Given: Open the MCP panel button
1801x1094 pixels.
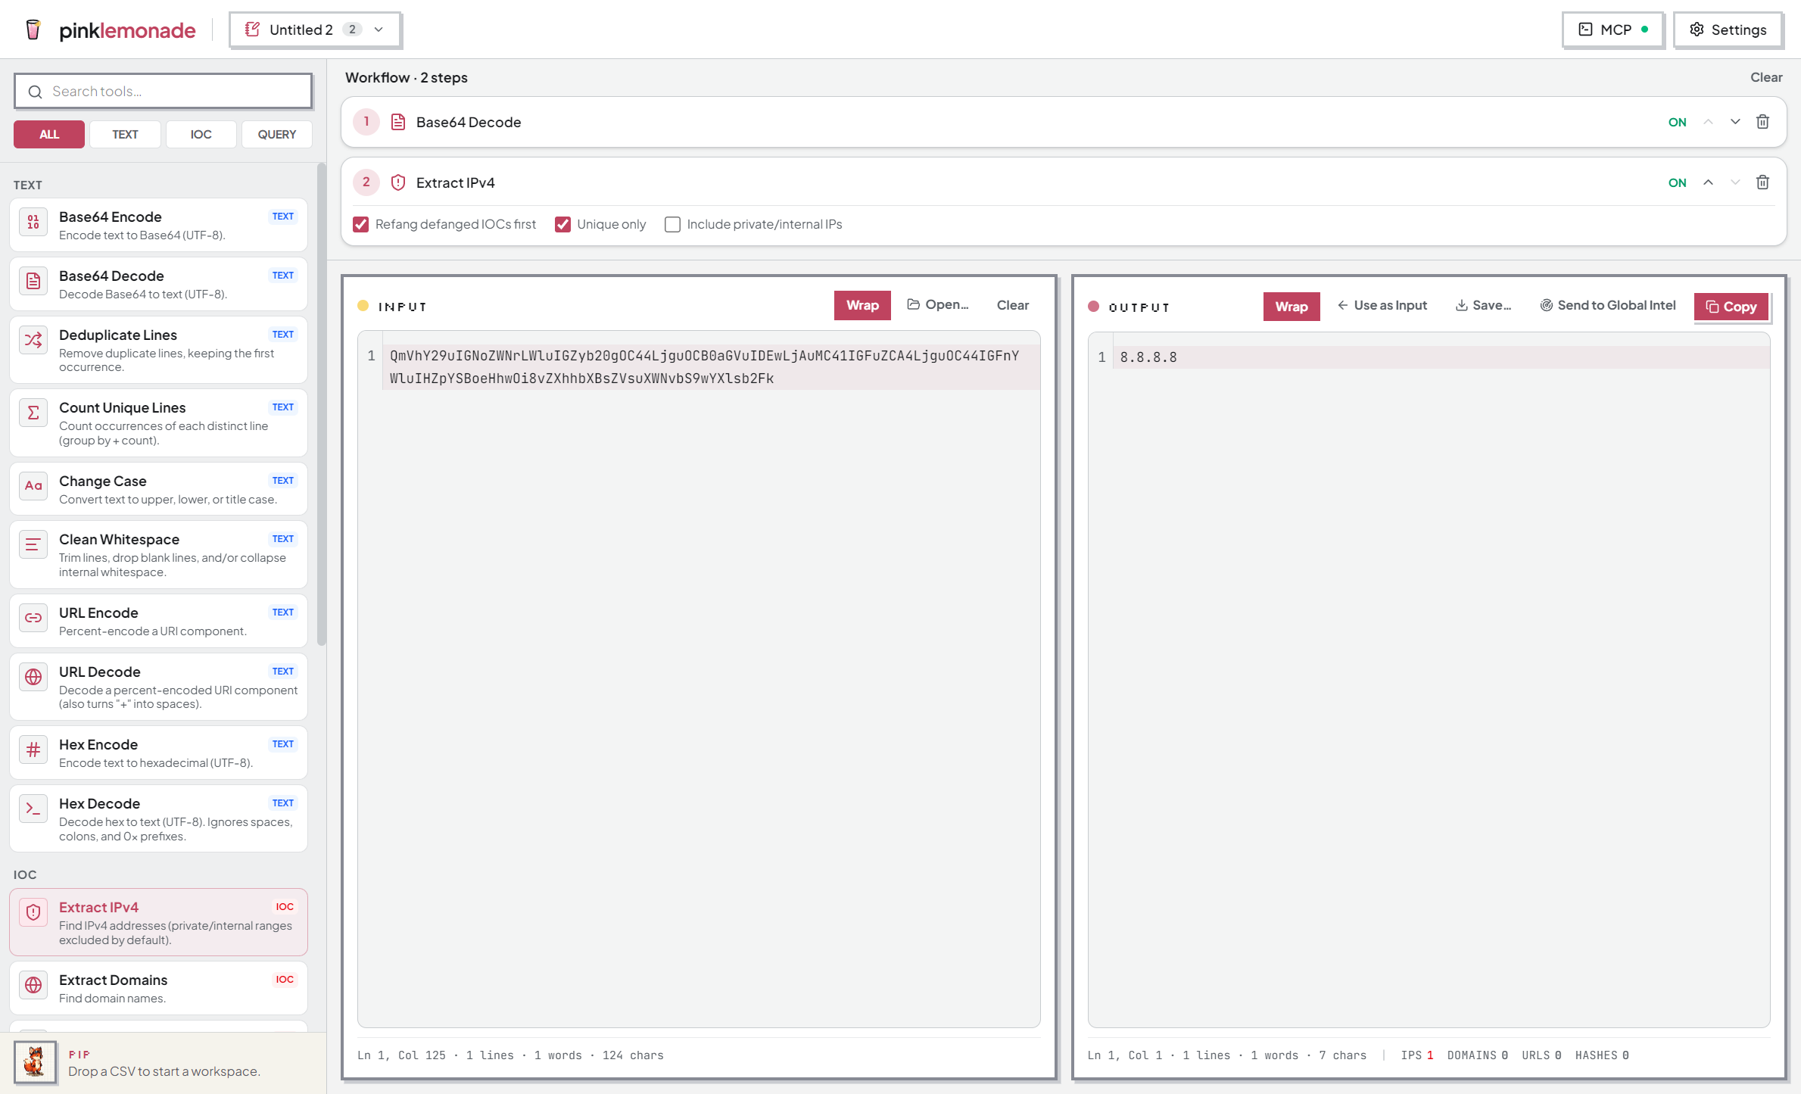Looking at the screenshot, I should click(x=1613, y=30).
